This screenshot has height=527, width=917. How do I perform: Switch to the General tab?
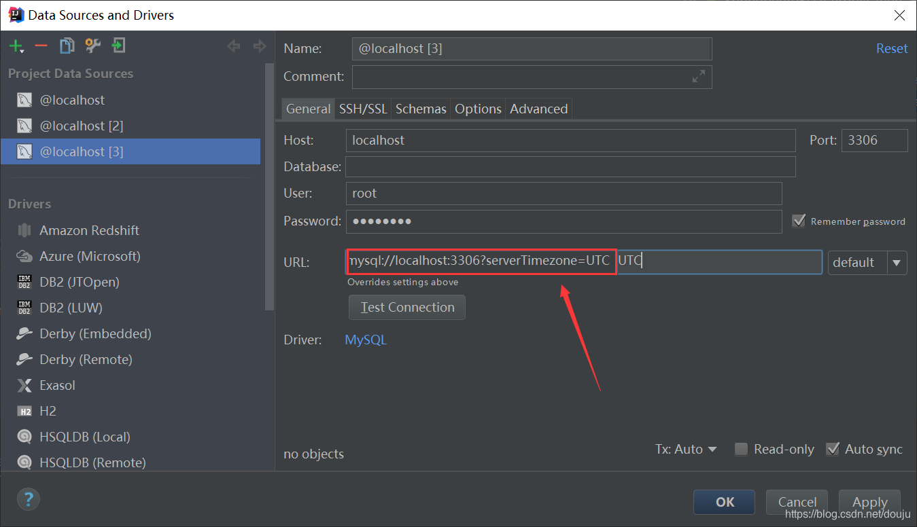click(308, 109)
